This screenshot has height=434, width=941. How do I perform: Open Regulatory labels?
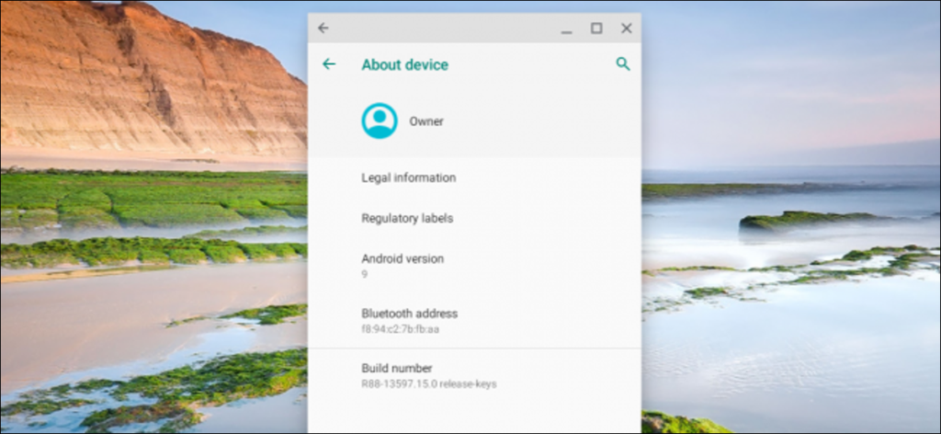coord(474,218)
